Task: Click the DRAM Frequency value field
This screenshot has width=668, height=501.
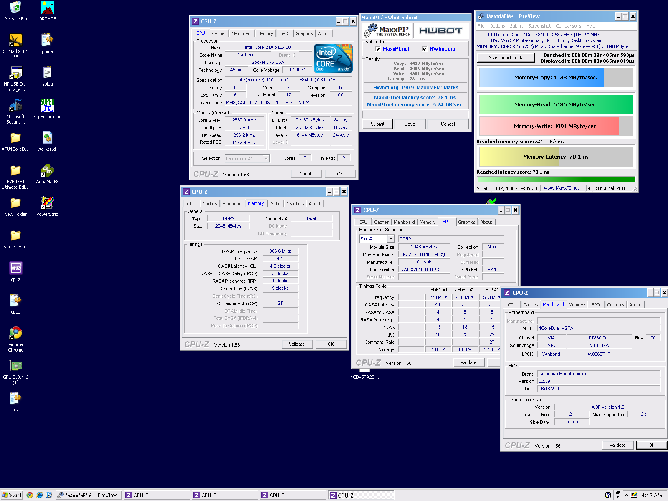Action: pyautogui.click(x=280, y=251)
